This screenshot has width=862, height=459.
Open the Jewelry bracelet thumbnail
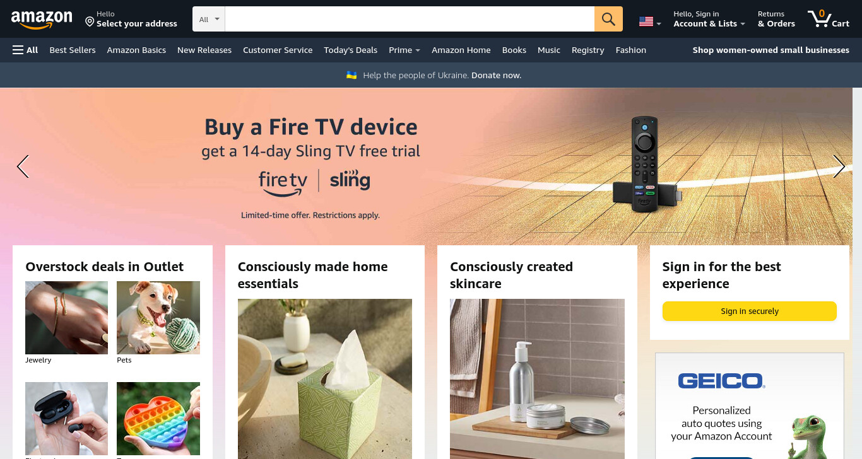66,318
